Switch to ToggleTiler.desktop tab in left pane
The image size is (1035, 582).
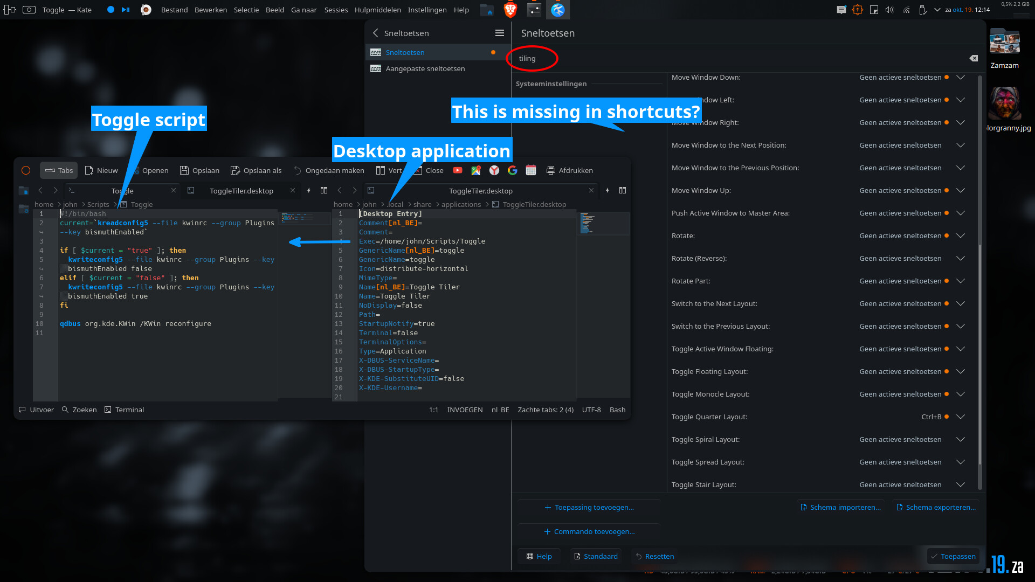(x=241, y=191)
